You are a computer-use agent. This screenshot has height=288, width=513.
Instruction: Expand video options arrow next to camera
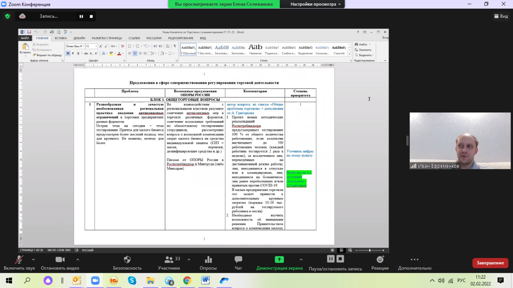[x=77, y=259]
